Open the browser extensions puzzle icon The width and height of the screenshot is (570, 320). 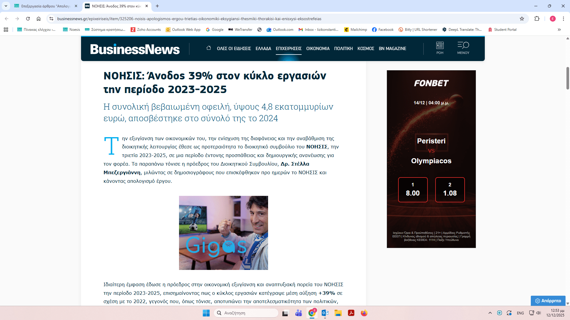click(537, 19)
